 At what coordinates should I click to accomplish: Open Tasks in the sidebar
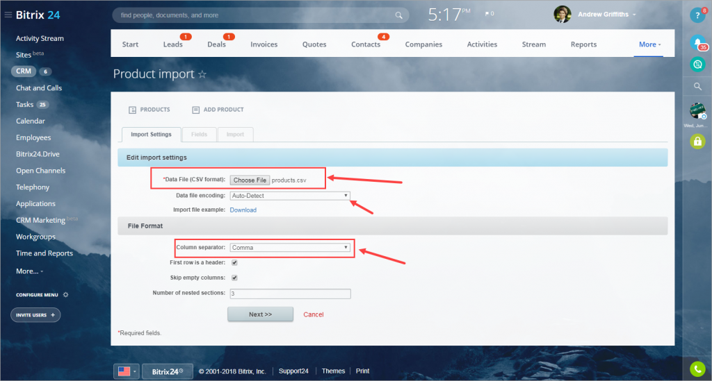point(24,105)
